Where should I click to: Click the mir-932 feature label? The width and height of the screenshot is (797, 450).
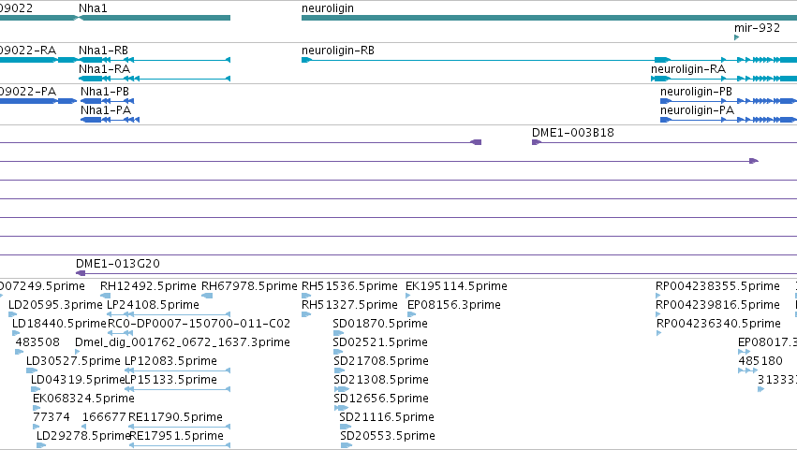click(757, 27)
